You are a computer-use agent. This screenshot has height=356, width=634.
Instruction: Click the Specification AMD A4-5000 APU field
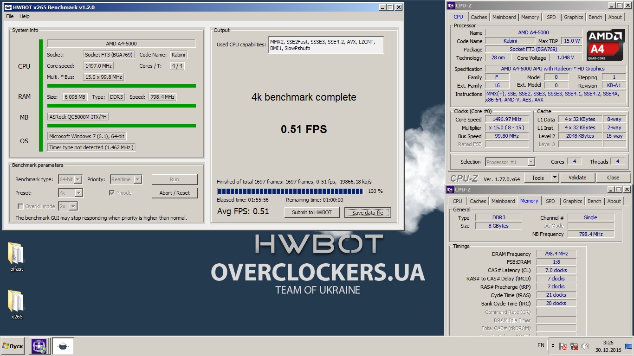point(555,69)
